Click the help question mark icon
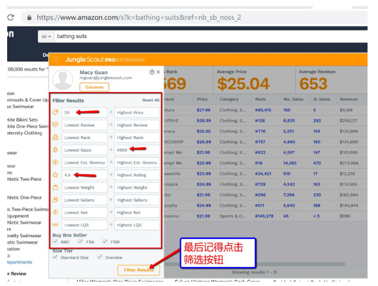Screen dimensions: 378x286 coord(152,72)
